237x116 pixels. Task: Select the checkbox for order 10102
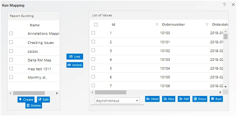pyautogui.click(x=93, y=50)
